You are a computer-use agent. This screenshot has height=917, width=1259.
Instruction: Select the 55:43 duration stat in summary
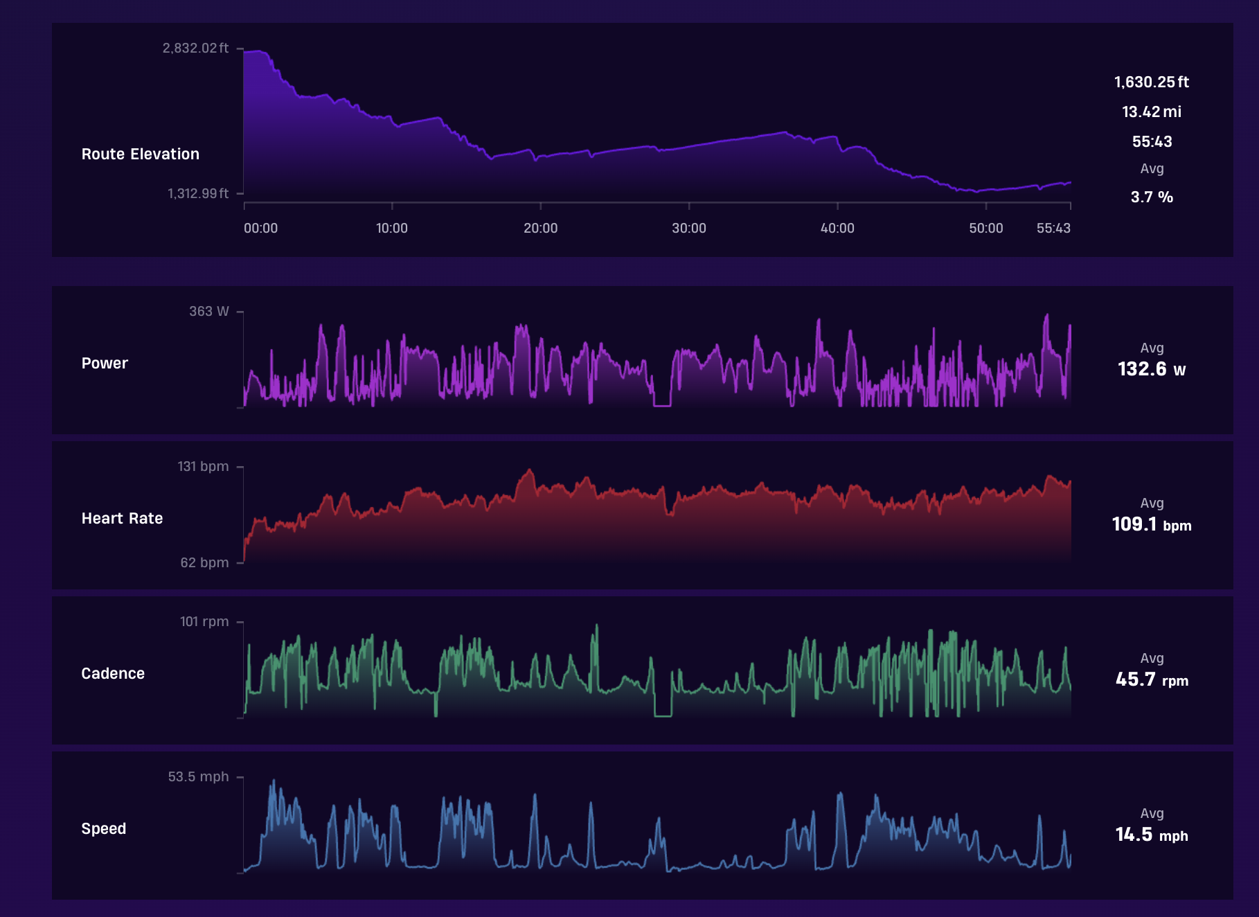coord(1152,141)
